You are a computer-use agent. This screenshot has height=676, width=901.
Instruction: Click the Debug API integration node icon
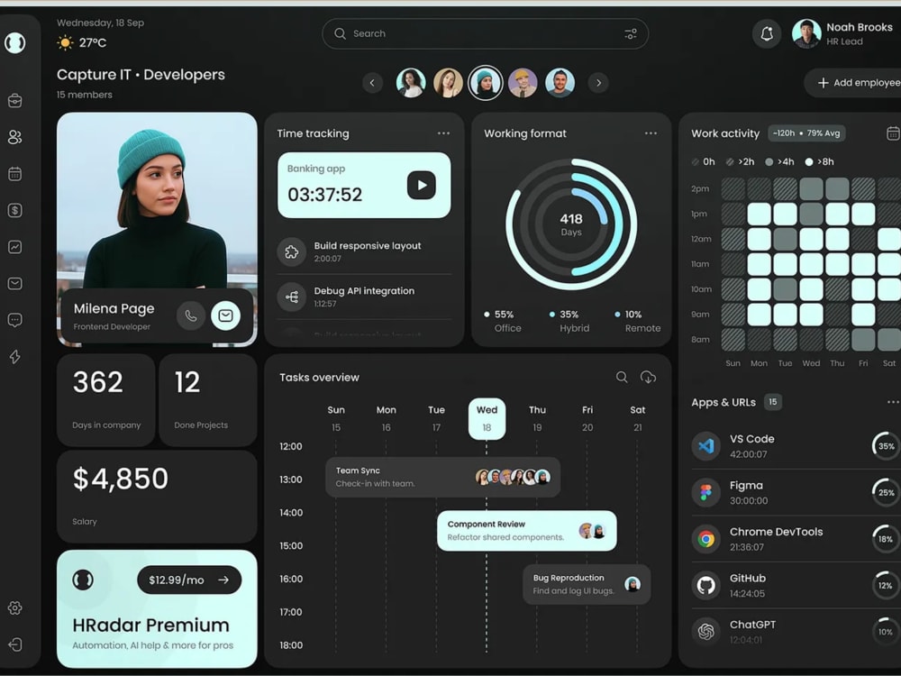[x=291, y=297]
